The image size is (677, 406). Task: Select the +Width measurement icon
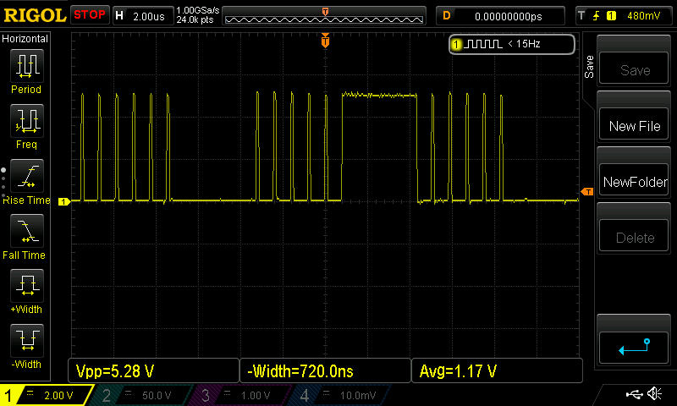tap(27, 286)
